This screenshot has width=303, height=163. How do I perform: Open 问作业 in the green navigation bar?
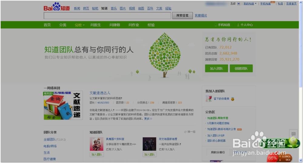(134, 25)
